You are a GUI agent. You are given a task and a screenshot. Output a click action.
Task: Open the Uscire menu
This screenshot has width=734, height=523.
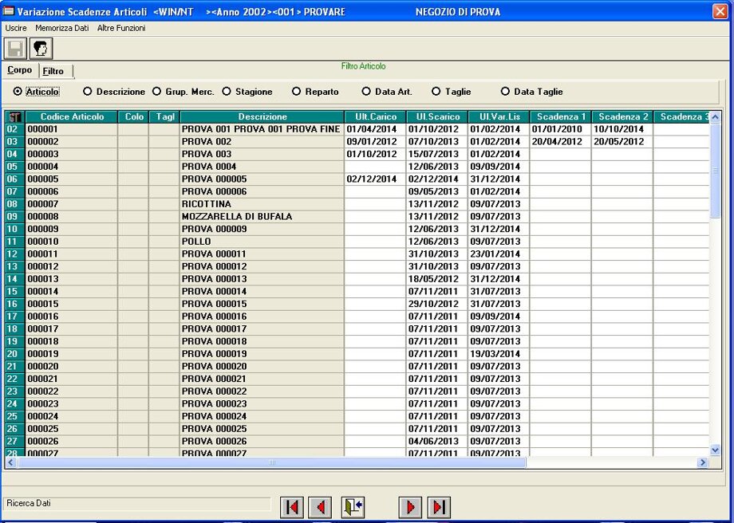(x=16, y=28)
